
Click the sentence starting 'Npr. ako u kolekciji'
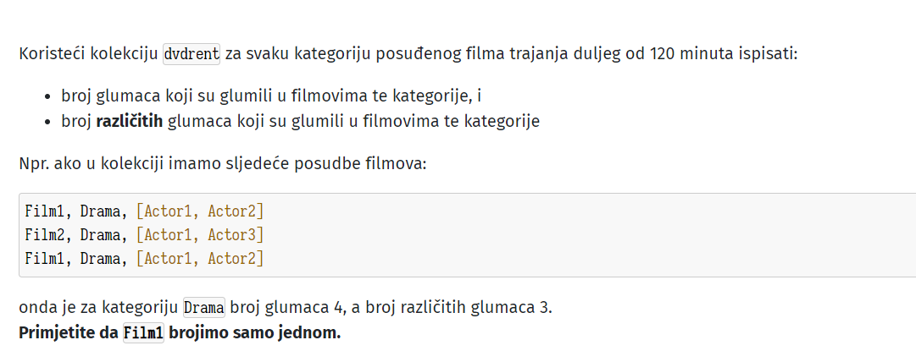coord(223,163)
